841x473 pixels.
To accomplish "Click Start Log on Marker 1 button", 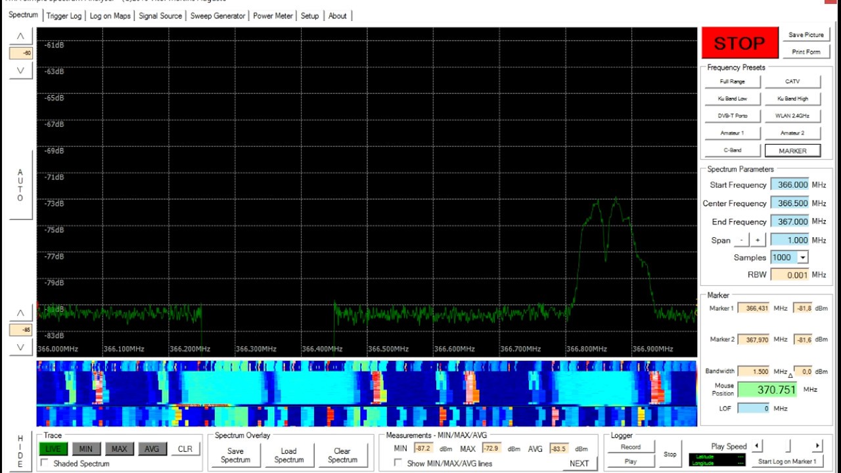I will [787, 461].
